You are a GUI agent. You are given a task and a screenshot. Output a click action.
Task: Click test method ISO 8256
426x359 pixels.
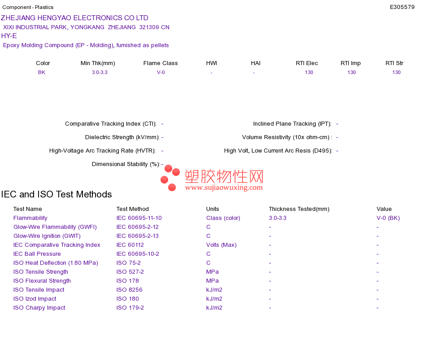click(x=129, y=290)
